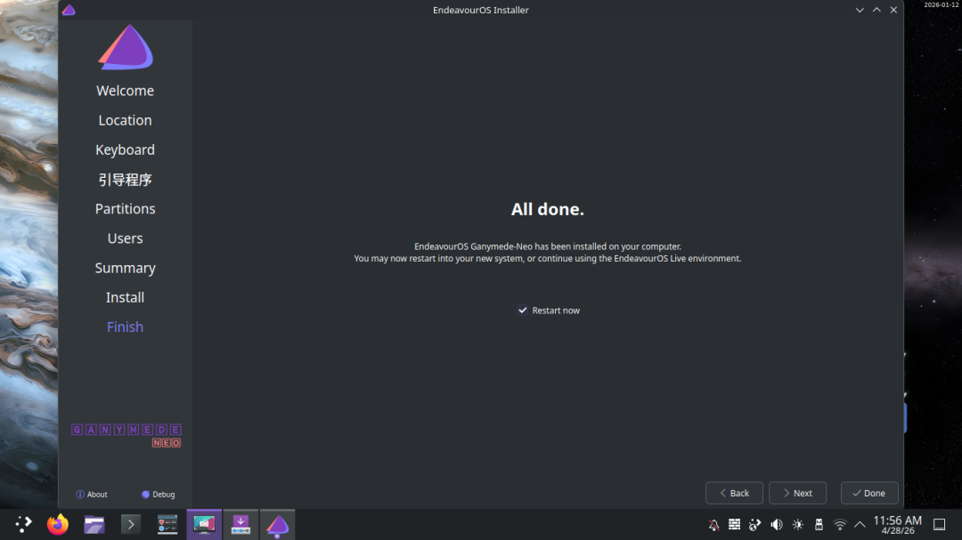The height and width of the screenshot is (540, 962).
Task: Toggle the Restart now checkbox
Action: [549, 310]
